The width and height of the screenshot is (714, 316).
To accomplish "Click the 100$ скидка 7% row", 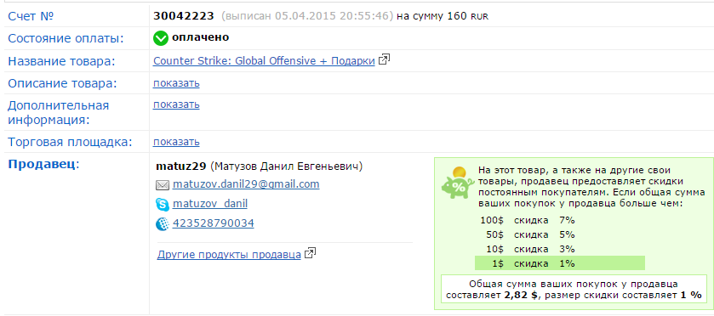I will click(528, 221).
